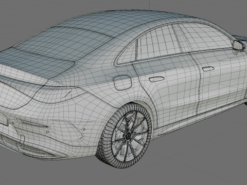Select the wheel center hub cap

click(128, 136)
